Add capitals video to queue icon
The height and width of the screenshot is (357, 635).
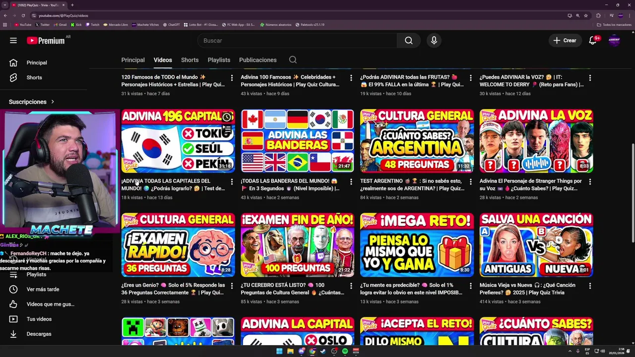tap(226, 130)
